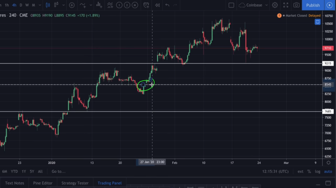Switch to the M monthly timeframe
The height and width of the screenshot is (188, 336).
tap(34, 5)
